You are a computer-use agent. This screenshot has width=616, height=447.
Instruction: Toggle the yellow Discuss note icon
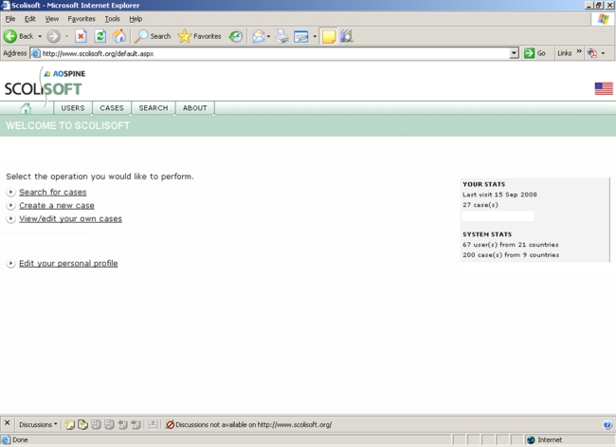(329, 37)
